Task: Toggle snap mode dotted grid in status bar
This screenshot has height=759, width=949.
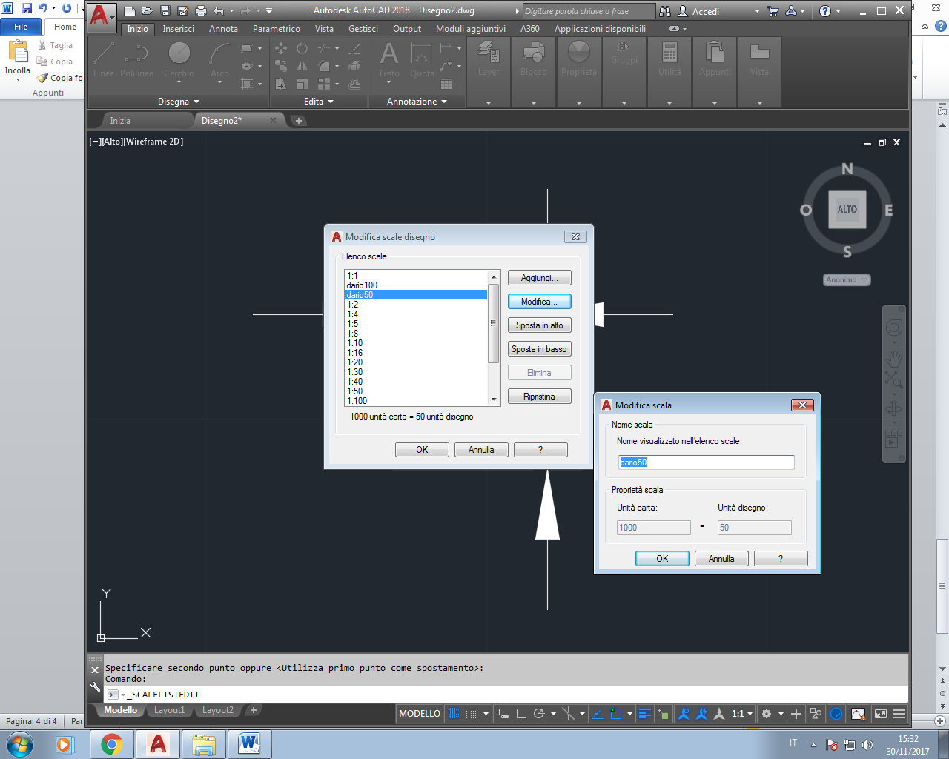Action: click(x=472, y=714)
